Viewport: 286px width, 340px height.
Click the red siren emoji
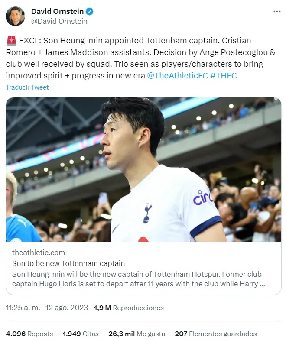tap(11, 41)
